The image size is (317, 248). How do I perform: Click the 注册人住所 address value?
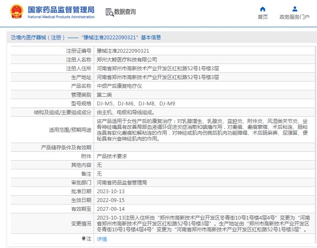[158, 68]
